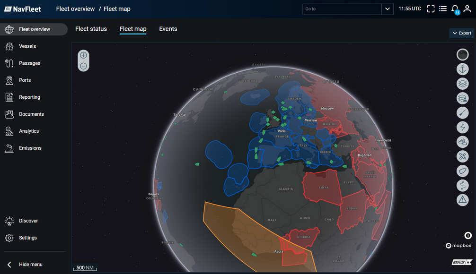Expand the Go to dropdown arrow
Viewport: 476px width, 274px height.
point(388,9)
